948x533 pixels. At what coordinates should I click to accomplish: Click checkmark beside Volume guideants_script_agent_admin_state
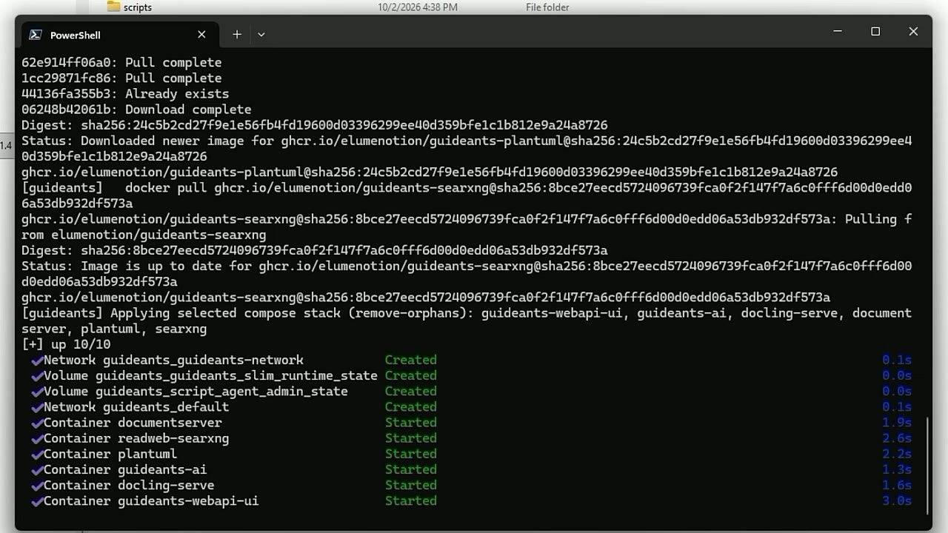[x=37, y=392]
